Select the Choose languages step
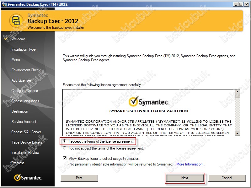Screen dimensions: 251x188 pos(25,101)
